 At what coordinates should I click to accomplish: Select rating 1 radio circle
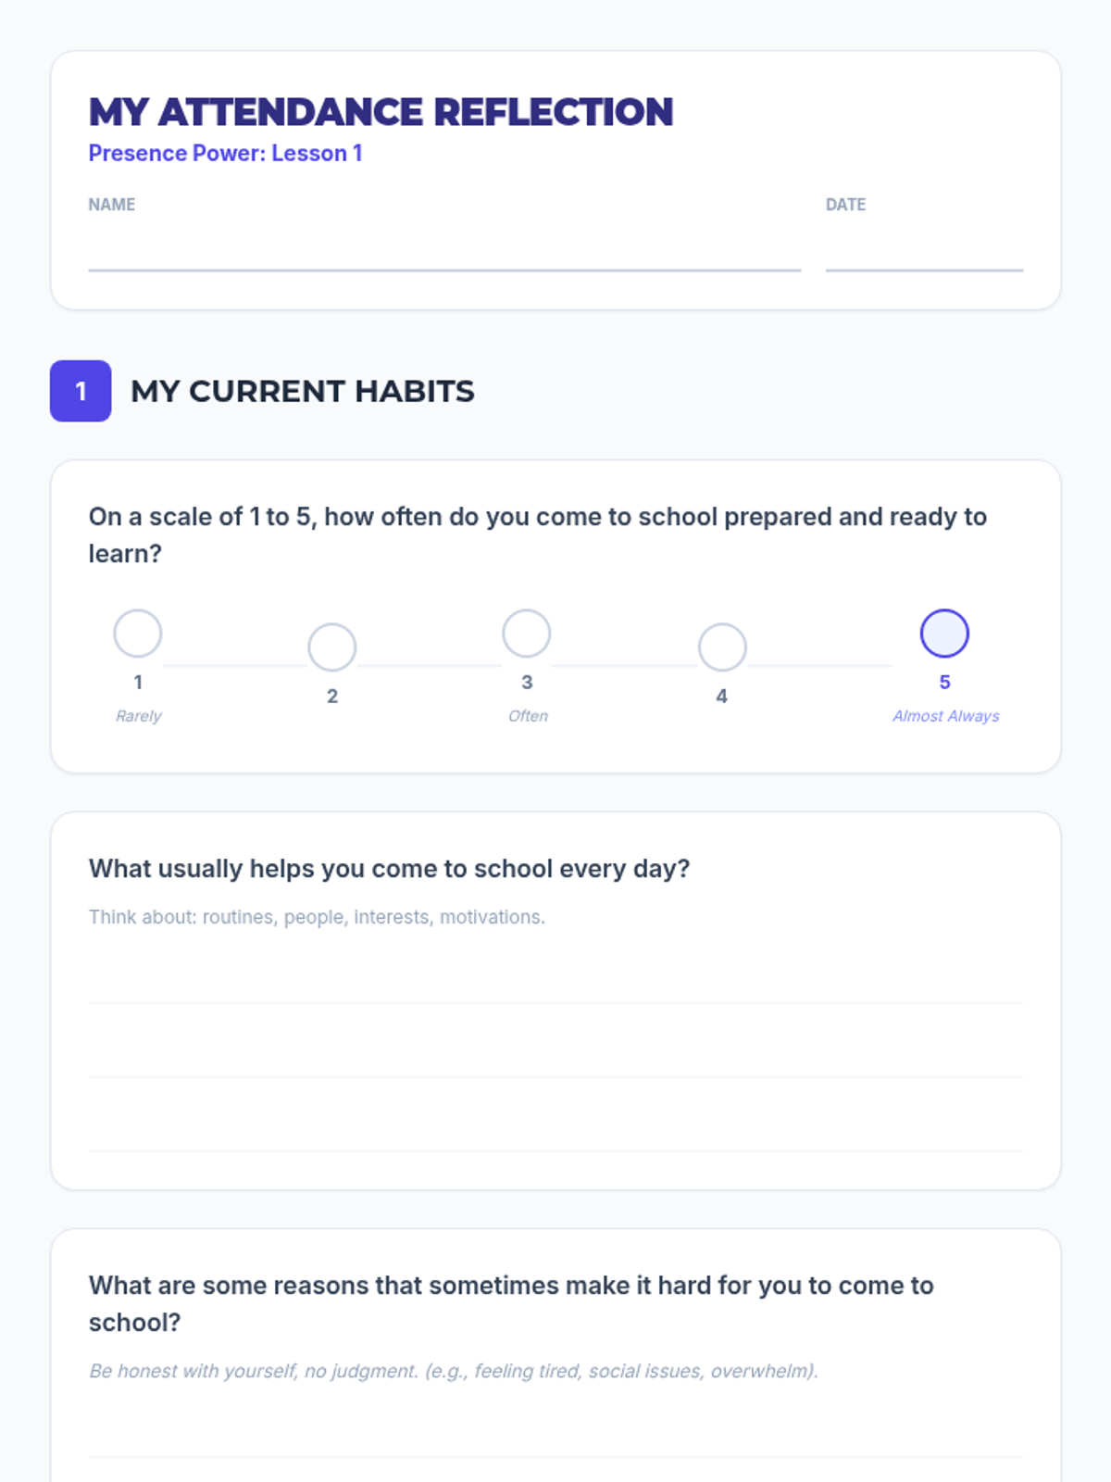(138, 634)
